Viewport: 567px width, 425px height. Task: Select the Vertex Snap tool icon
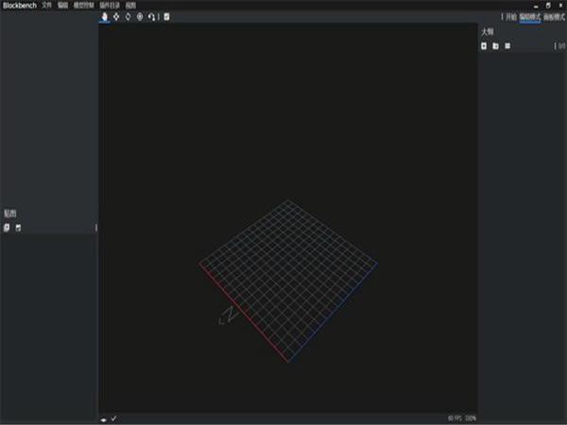click(151, 17)
